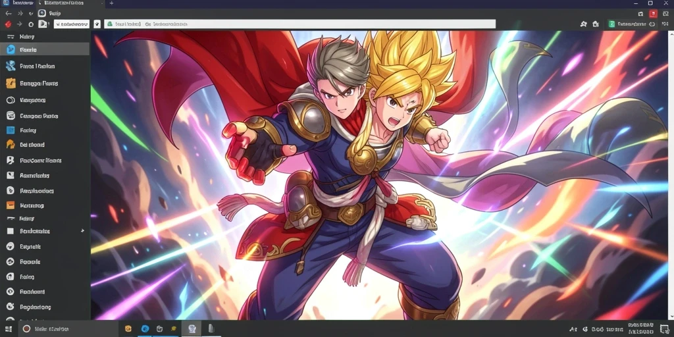
Task: Open the notification center icon in taskbar corner
Action: tap(664, 329)
